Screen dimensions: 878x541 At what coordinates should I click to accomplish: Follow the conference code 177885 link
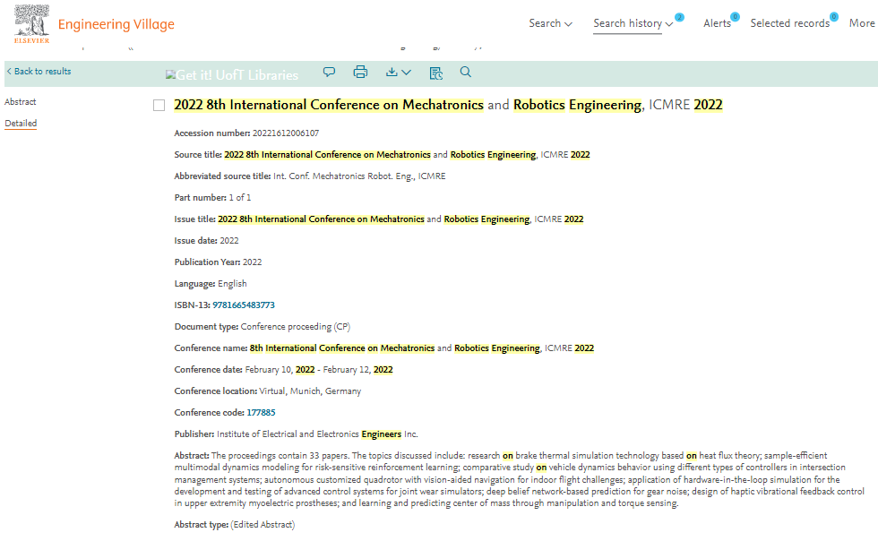[x=261, y=413]
